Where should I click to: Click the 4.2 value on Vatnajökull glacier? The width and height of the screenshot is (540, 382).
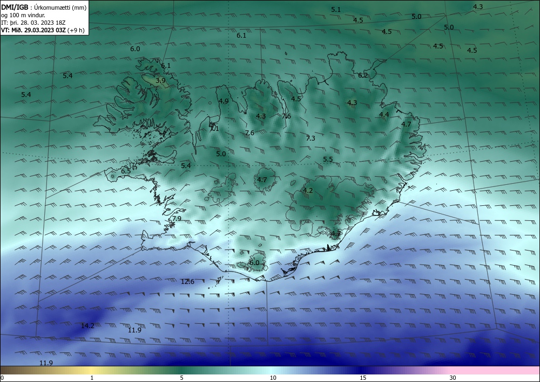click(x=308, y=191)
